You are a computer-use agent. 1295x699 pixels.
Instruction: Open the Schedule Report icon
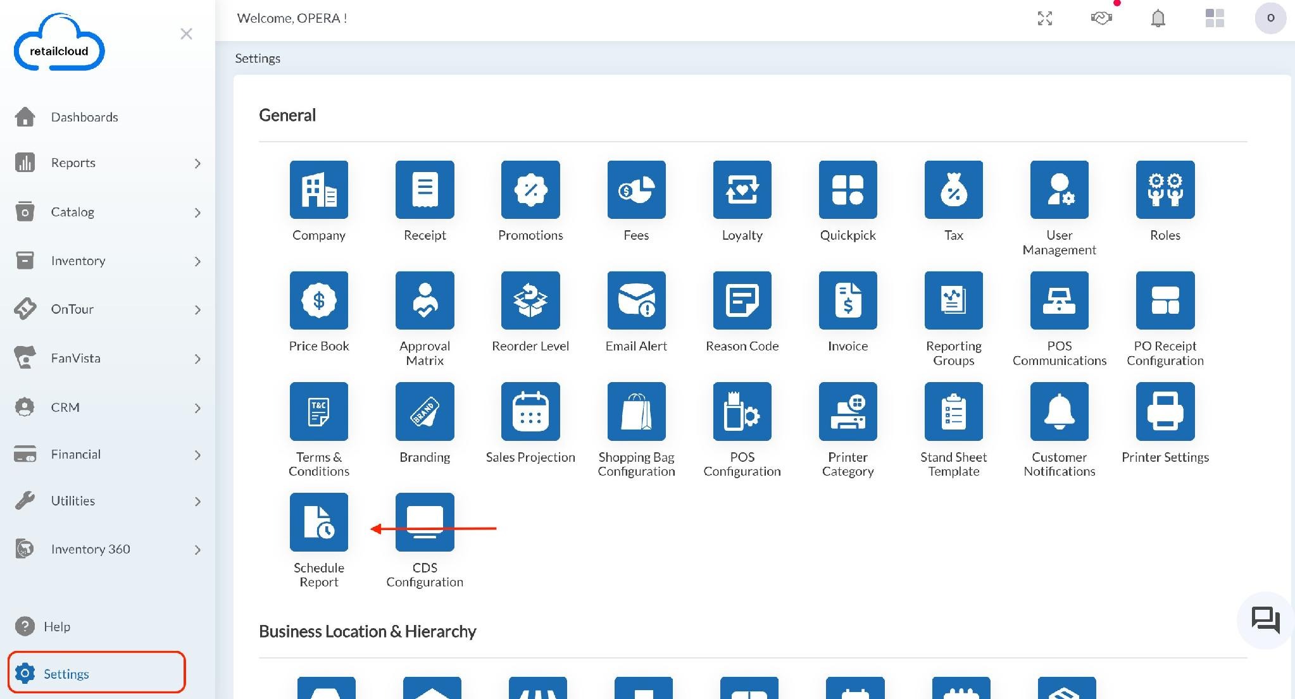click(x=319, y=522)
